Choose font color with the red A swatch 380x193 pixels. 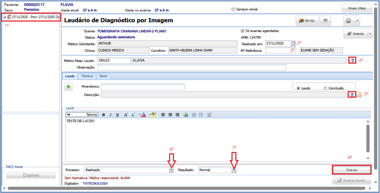click(x=143, y=115)
